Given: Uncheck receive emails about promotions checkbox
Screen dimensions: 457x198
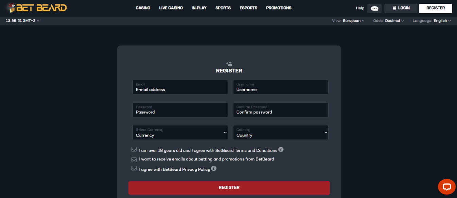Looking at the screenshot, I should pos(134,159).
